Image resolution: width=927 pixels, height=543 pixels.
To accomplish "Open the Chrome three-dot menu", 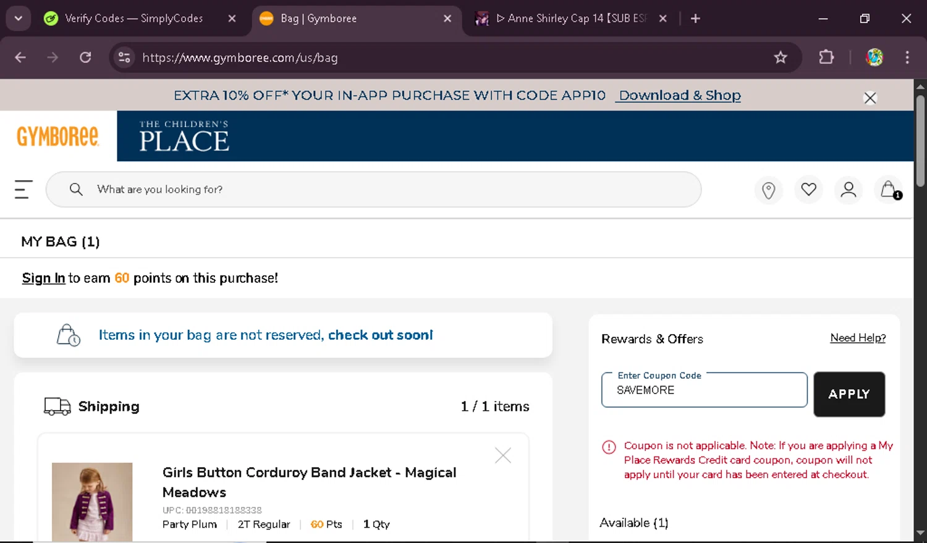I will [x=907, y=57].
